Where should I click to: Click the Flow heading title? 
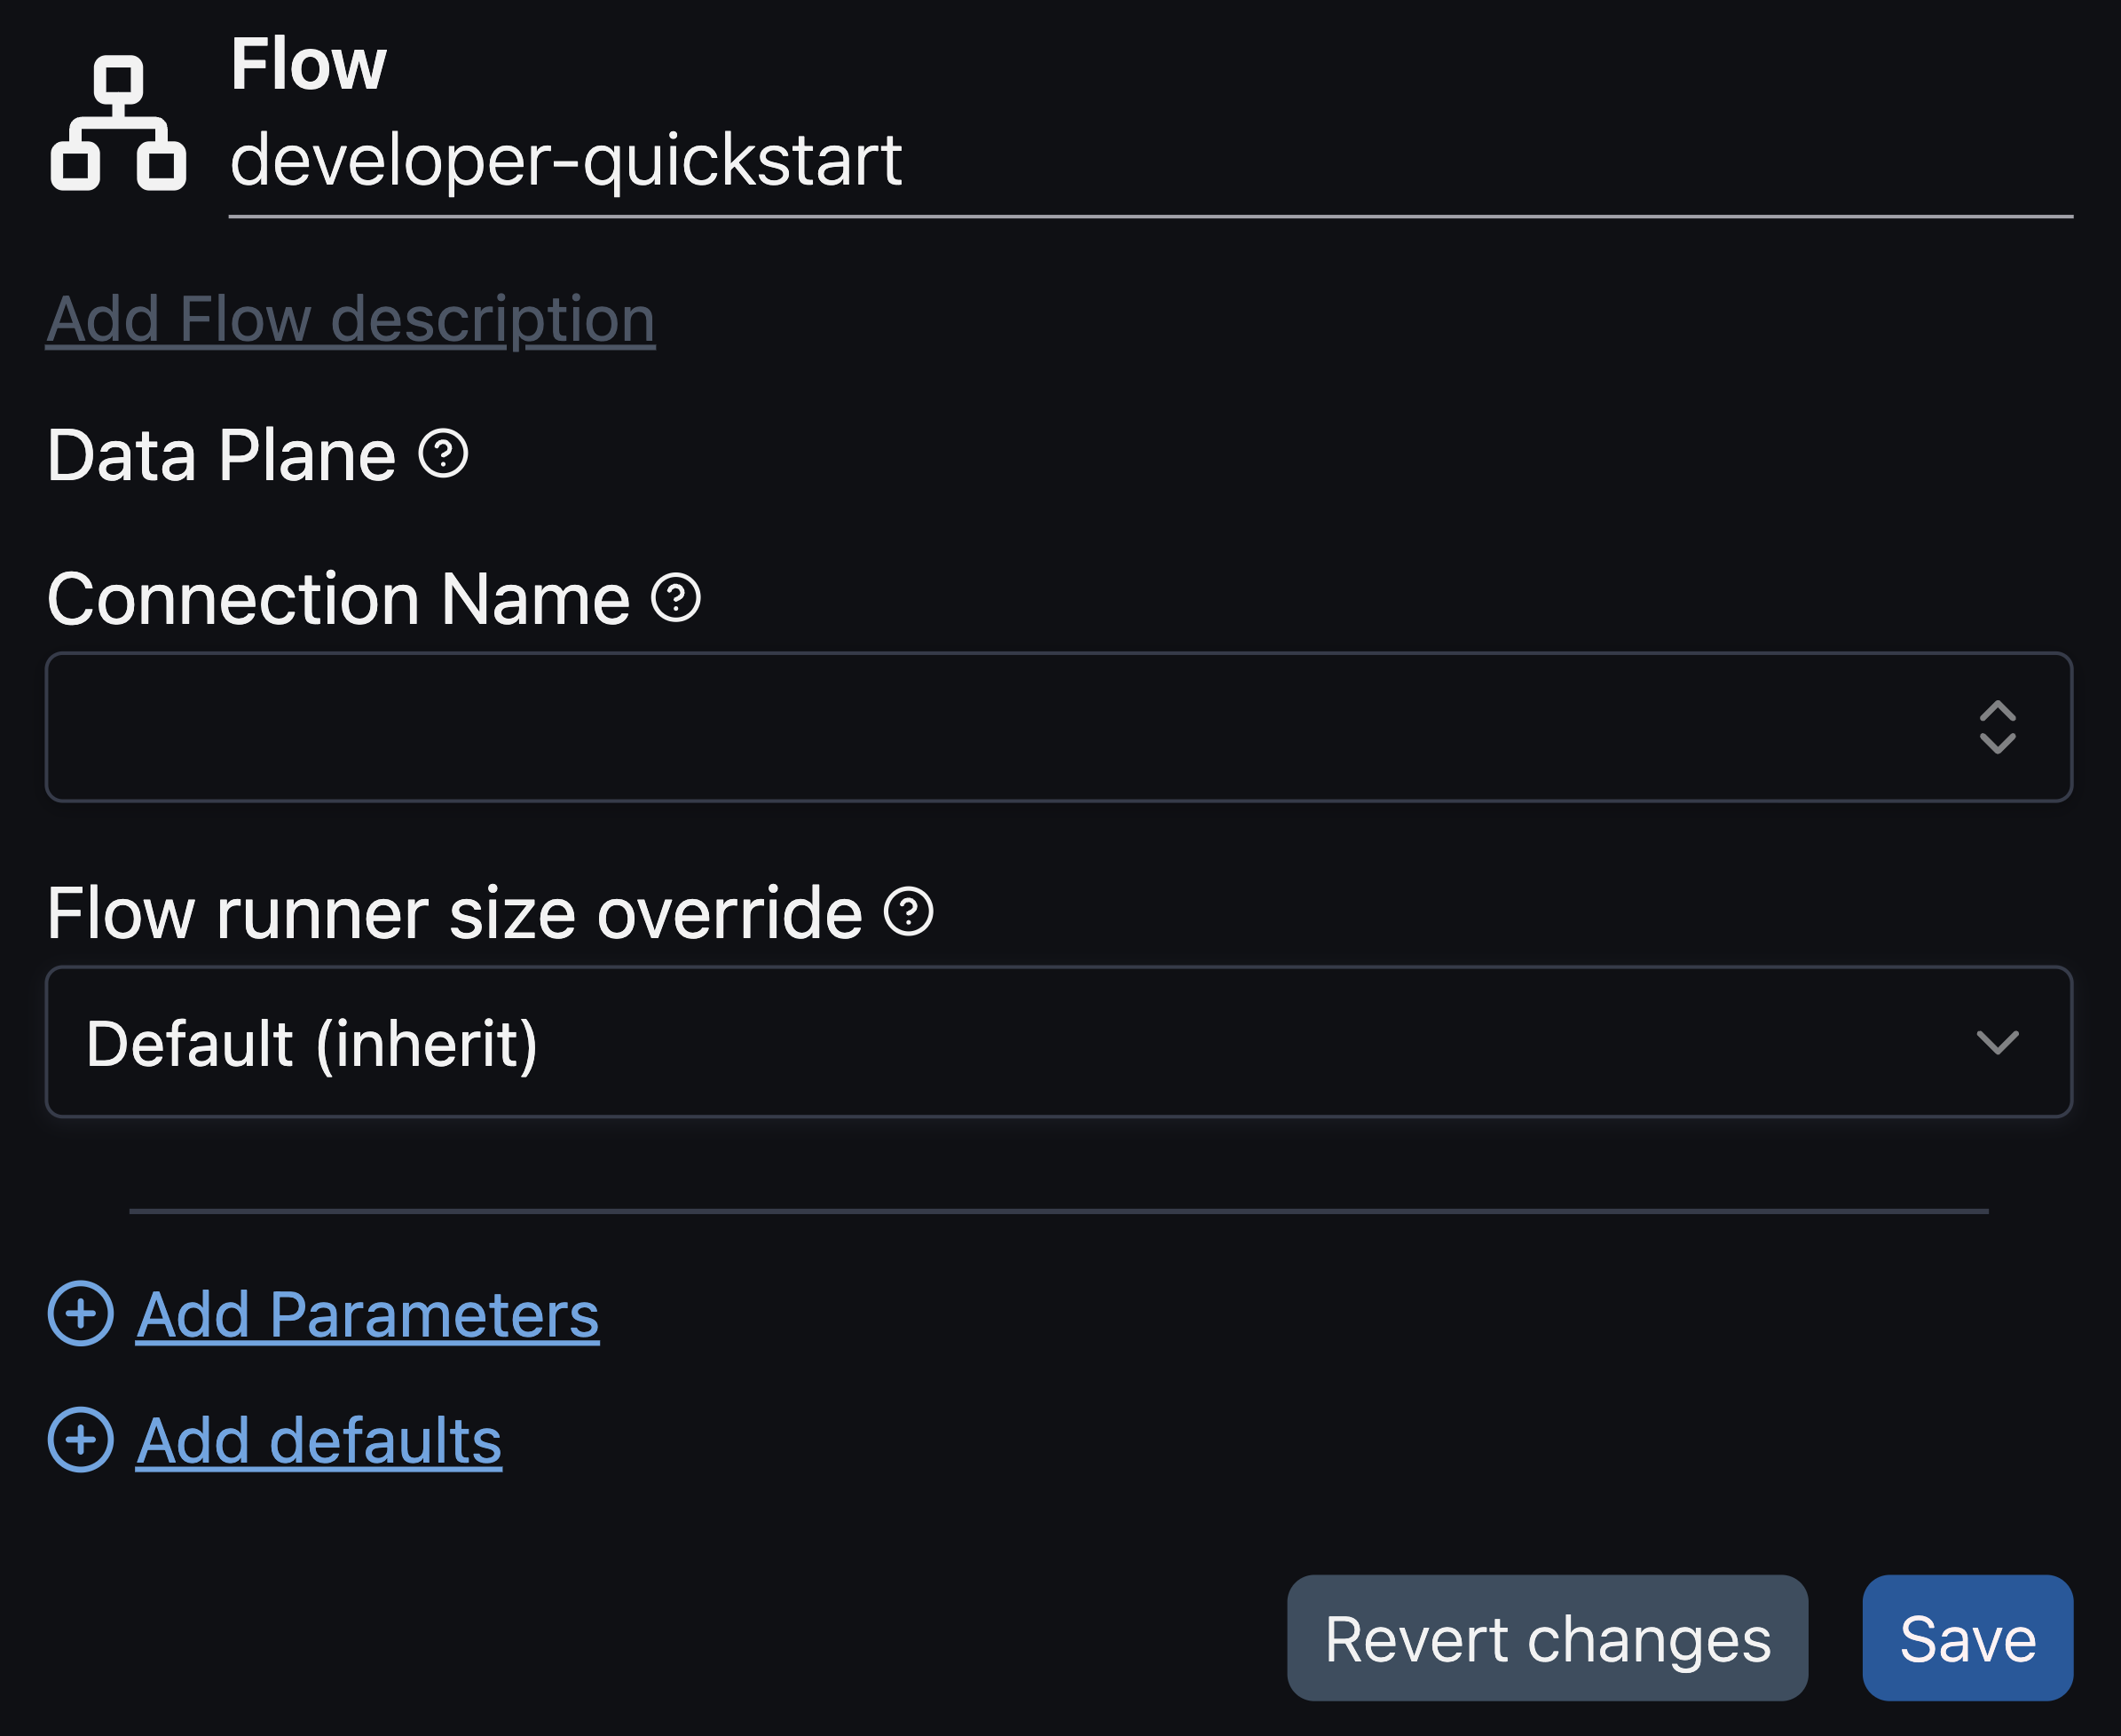(308, 64)
